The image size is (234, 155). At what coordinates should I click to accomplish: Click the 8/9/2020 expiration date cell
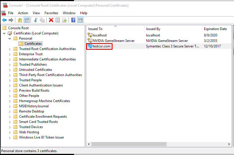click(x=211, y=35)
